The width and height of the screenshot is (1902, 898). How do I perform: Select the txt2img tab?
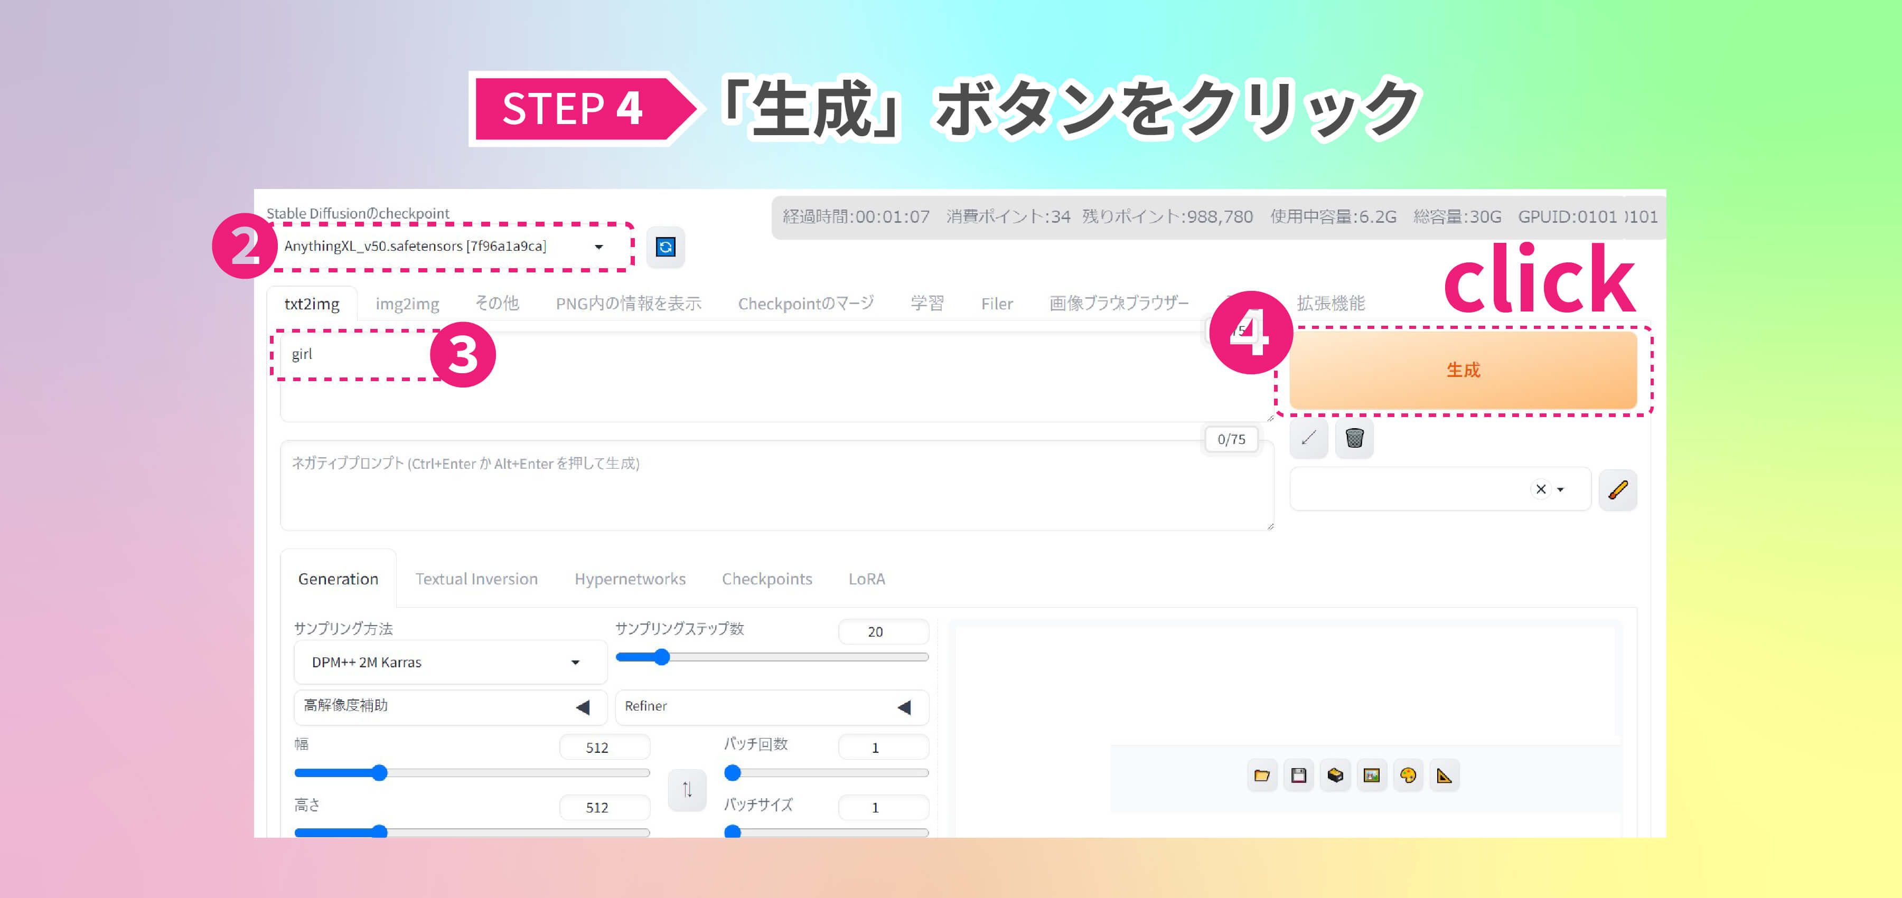click(x=312, y=304)
